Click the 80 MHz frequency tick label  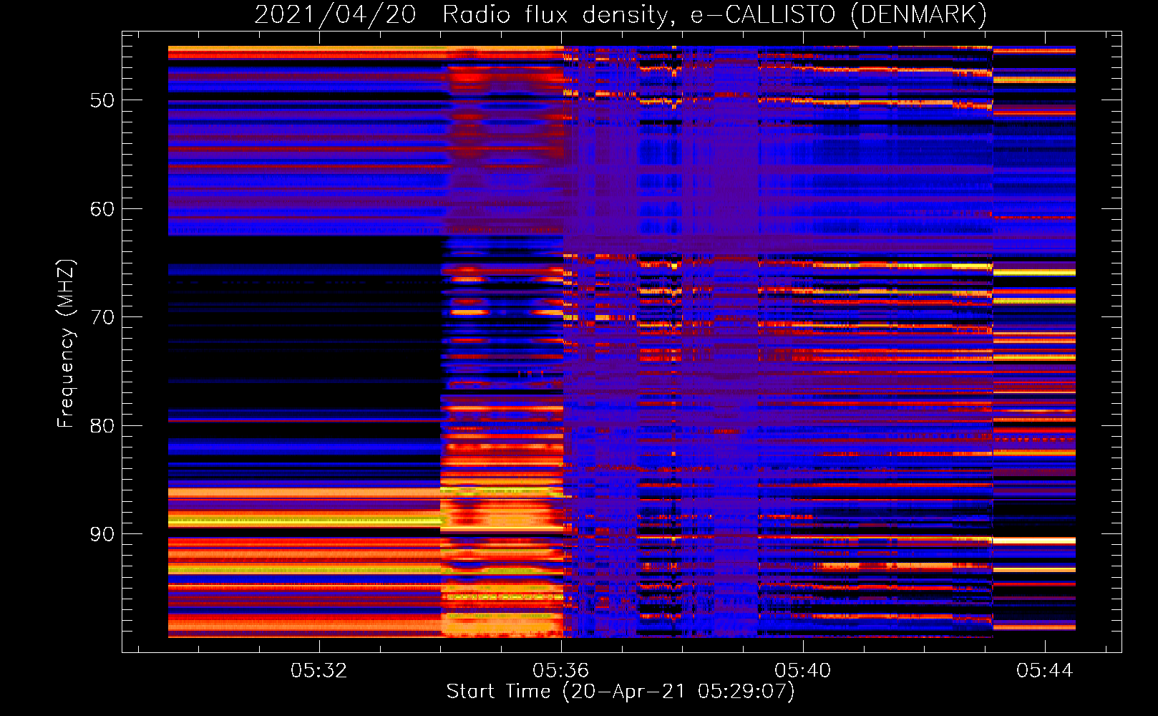[x=102, y=426]
